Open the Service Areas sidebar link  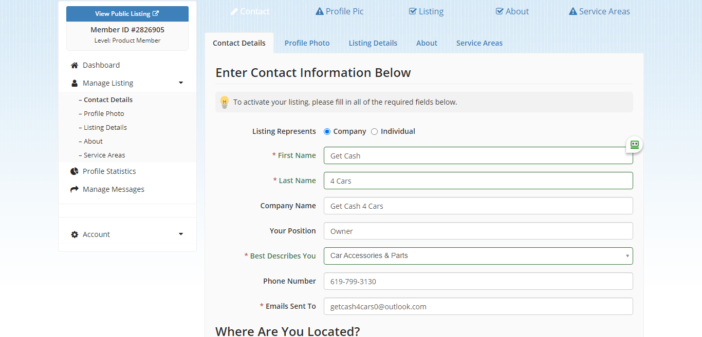[104, 155]
